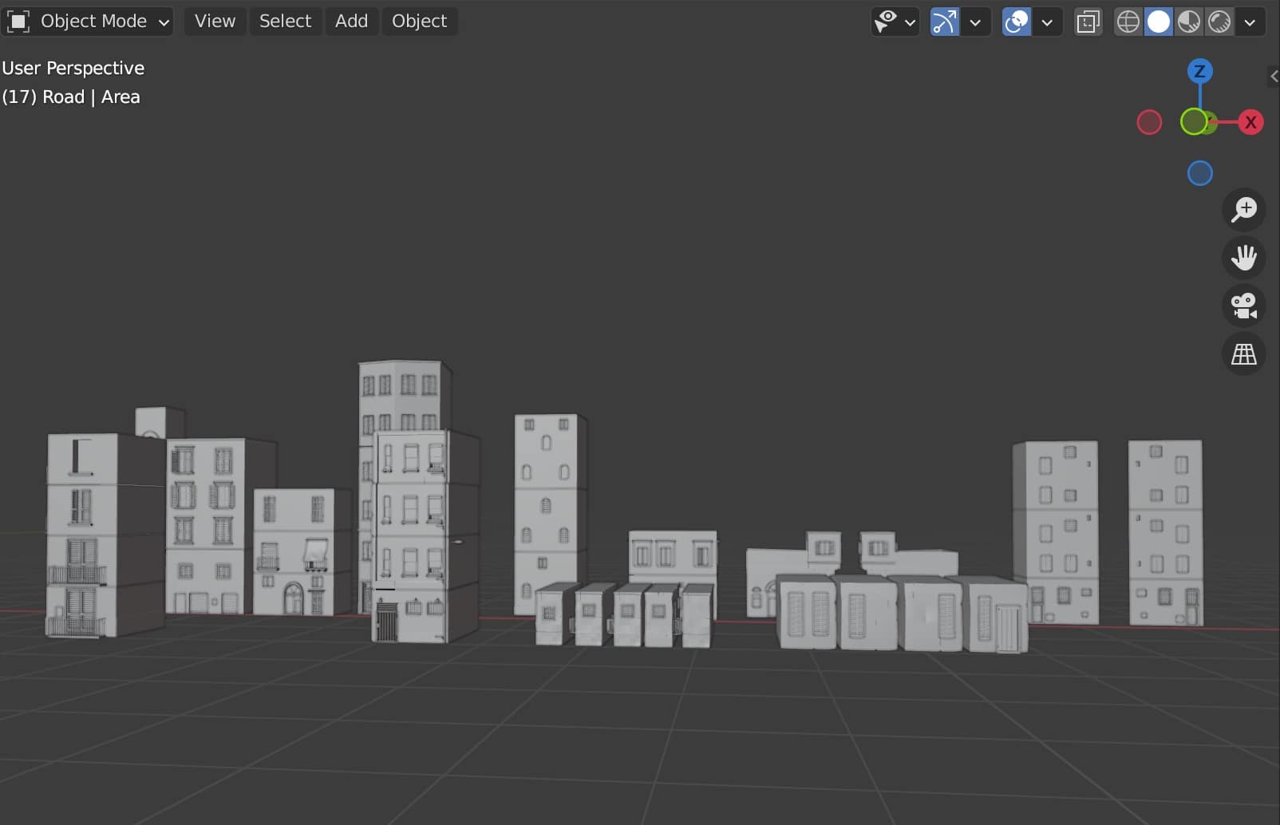Expand the shading options dropdown arrow

click(1250, 22)
